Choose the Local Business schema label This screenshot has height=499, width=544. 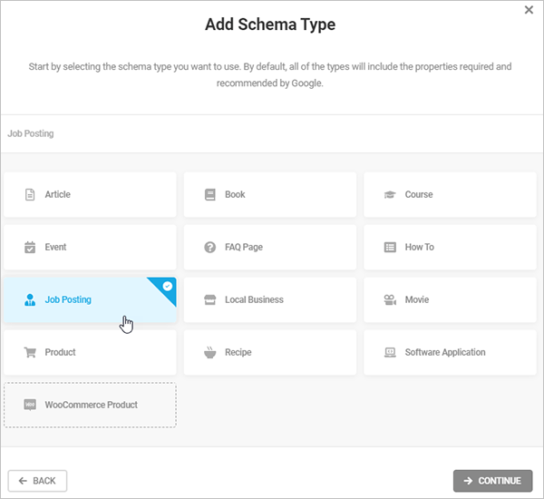point(254,299)
